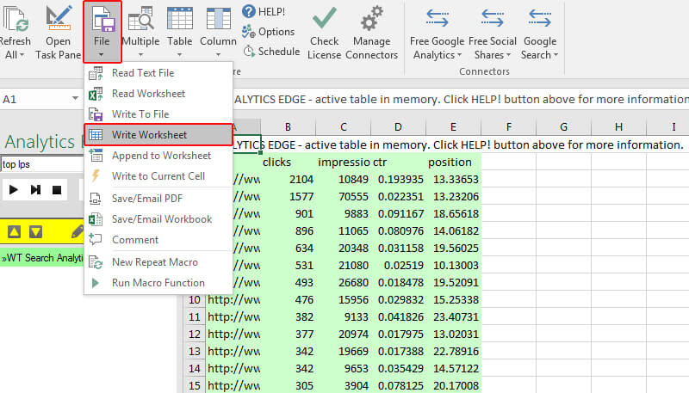Click Google Search connector icon
Viewport: 689px width, 393px height.
[540, 18]
